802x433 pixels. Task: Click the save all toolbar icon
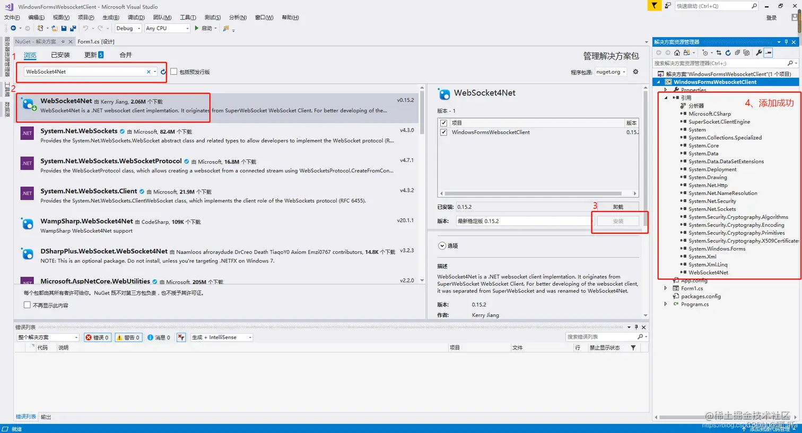tap(73, 28)
